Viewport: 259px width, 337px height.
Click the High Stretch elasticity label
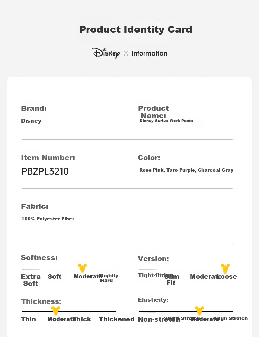click(231, 318)
